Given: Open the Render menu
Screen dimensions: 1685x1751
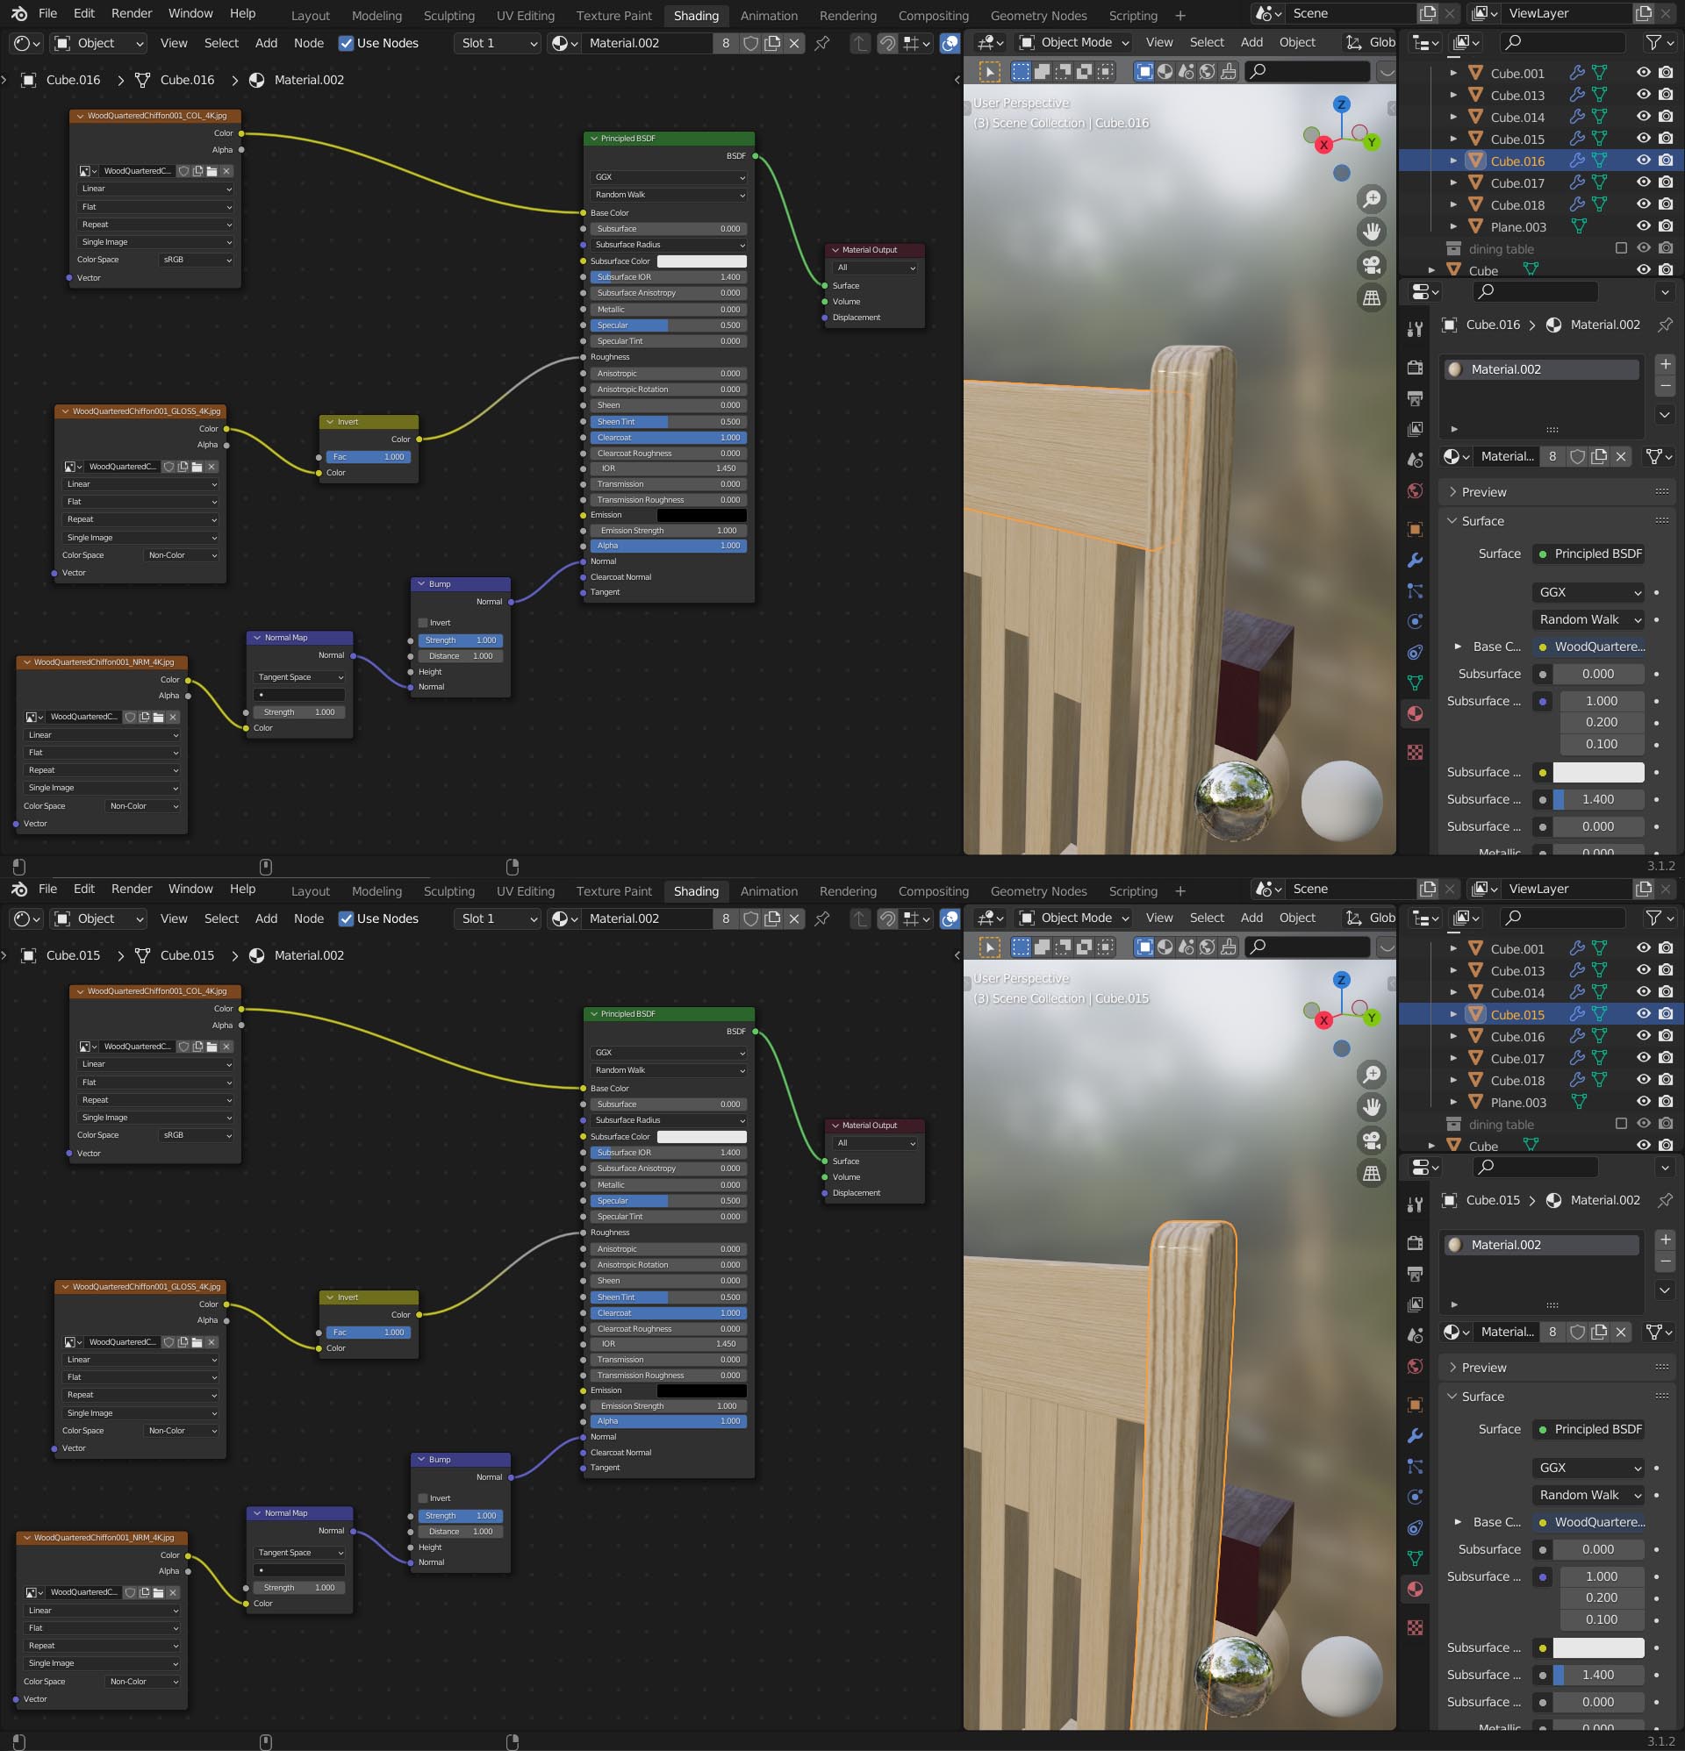Looking at the screenshot, I should coord(131,12).
